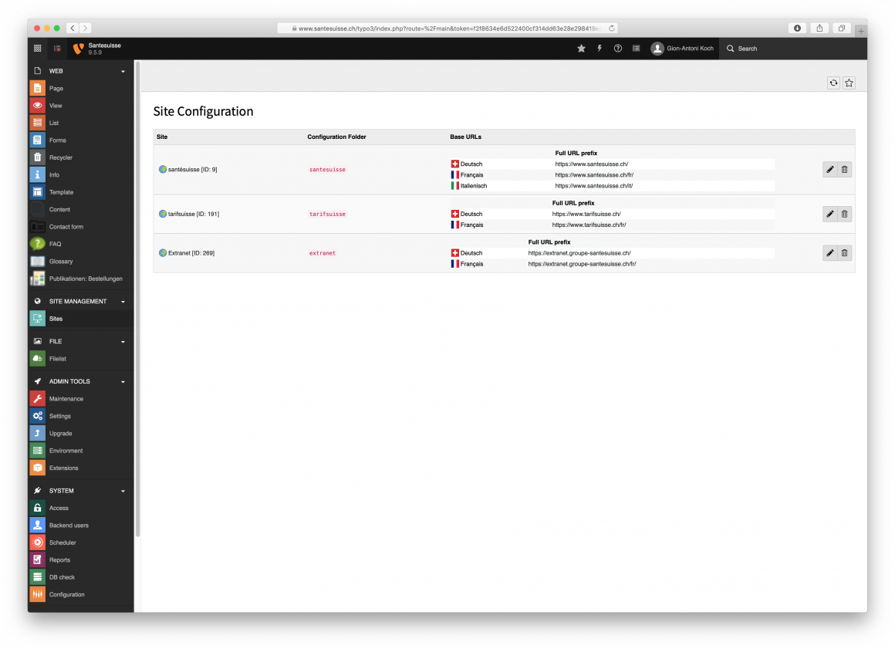Open the Gion-Antoni Koch user menu
Viewport: 895px width, 649px height.
click(x=682, y=49)
